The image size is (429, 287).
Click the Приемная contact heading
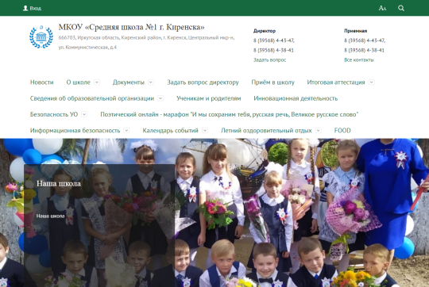355,31
